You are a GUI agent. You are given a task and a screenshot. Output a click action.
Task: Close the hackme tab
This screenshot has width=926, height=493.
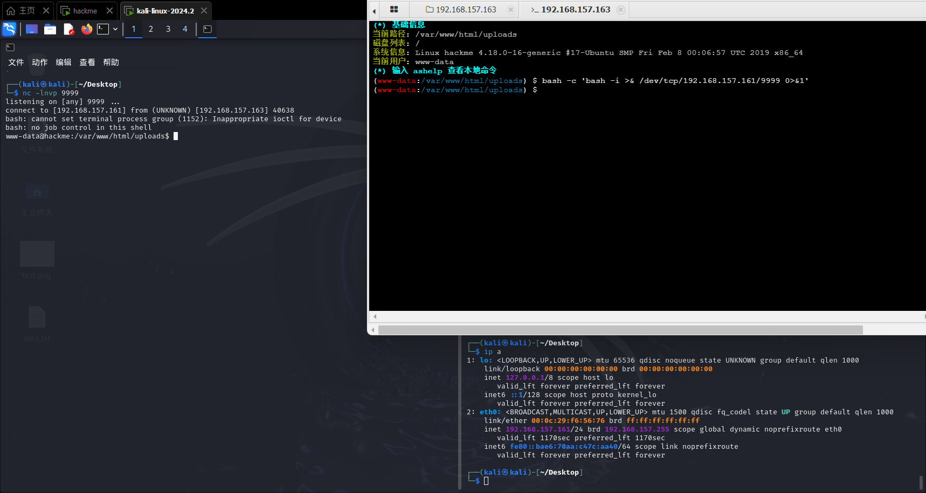[x=109, y=11]
